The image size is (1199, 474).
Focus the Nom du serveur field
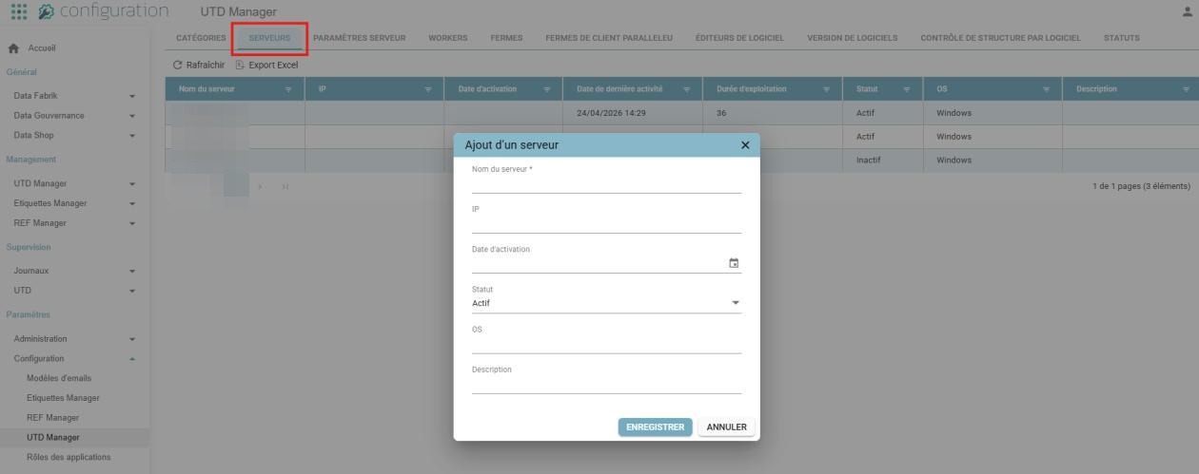point(606,183)
